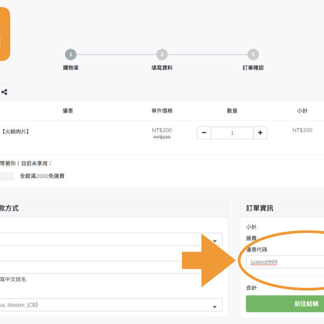This screenshot has width=324, height=324.
Task: Click the large orange arrow graphic
Action: (210, 260)
